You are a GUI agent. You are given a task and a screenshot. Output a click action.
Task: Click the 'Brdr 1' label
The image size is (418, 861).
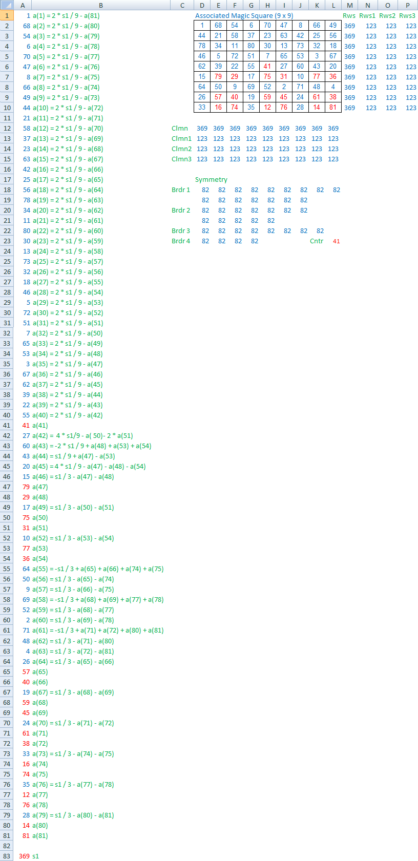coord(181,190)
